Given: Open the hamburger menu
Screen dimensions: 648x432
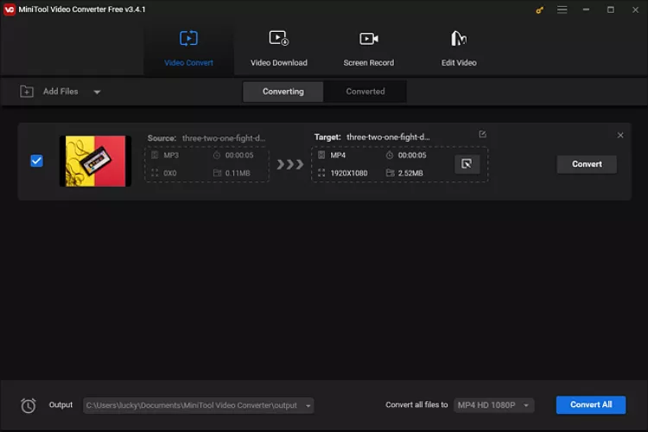Looking at the screenshot, I should tap(562, 10).
